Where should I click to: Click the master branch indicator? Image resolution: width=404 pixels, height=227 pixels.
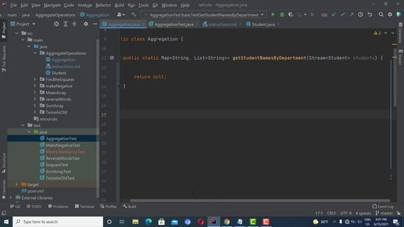384,213
